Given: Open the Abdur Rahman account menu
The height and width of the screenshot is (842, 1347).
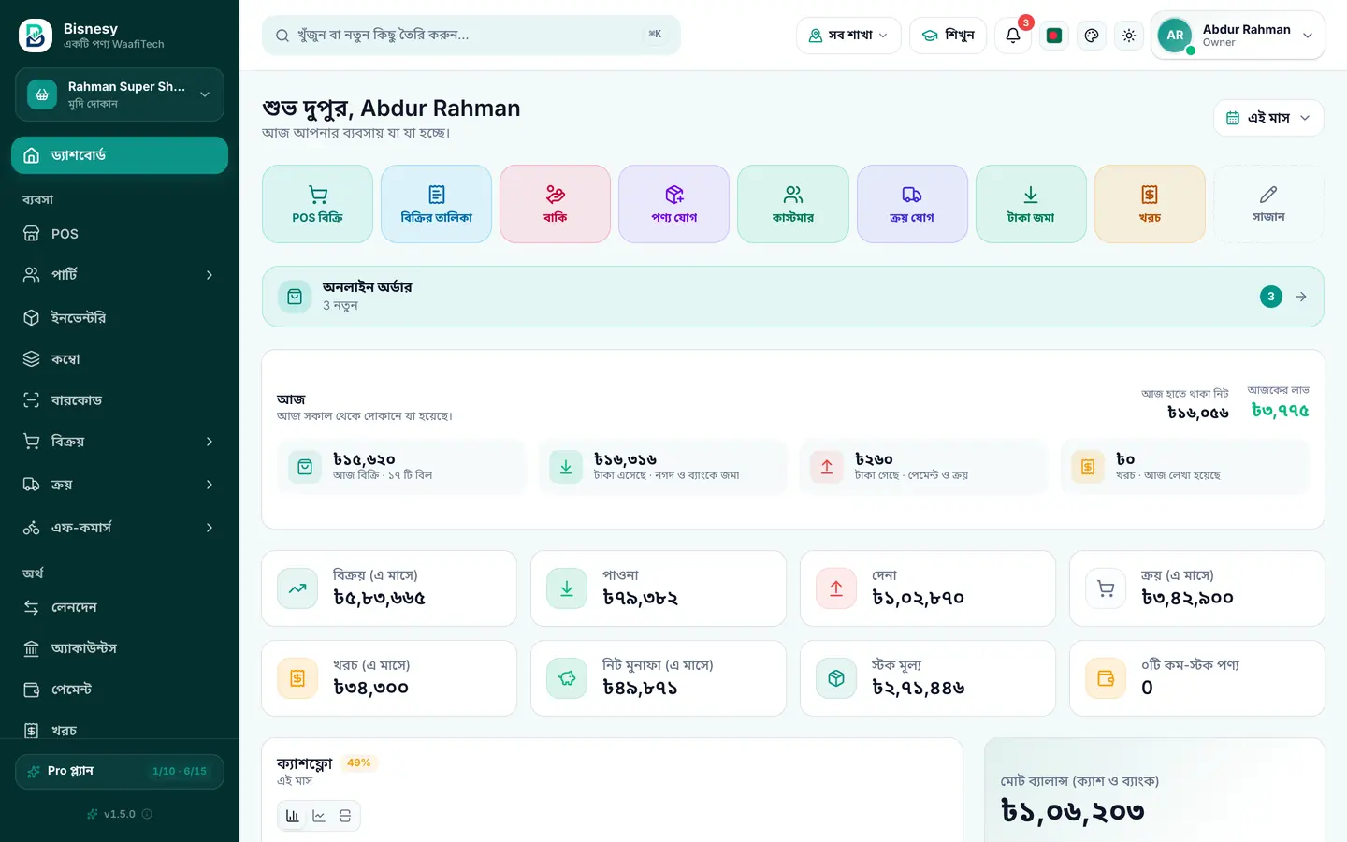Looking at the screenshot, I should coord(1238,36).
